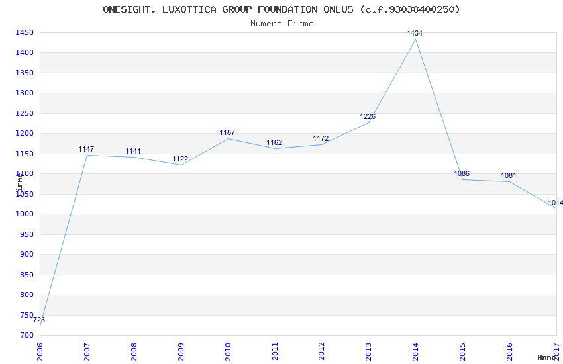Click the 800 y-axis tick label
This screenshot has width=563, height=364.
(26, 295)
